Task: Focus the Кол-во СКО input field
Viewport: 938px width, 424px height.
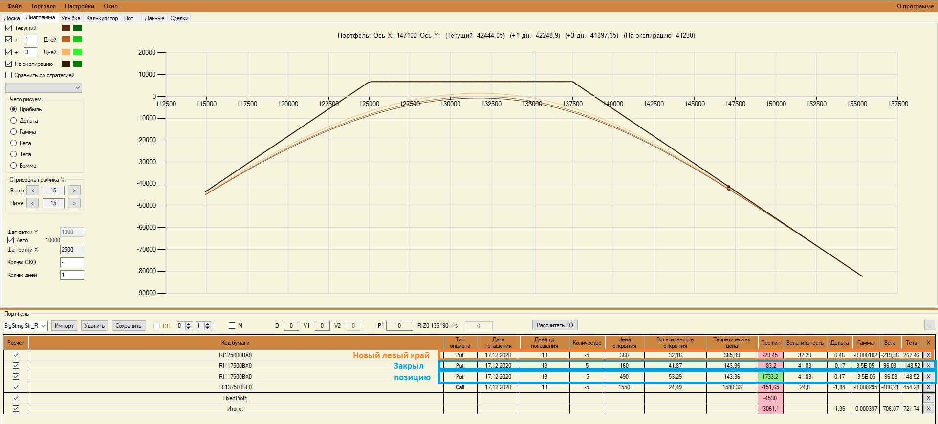Action: [x=72, y=262]
